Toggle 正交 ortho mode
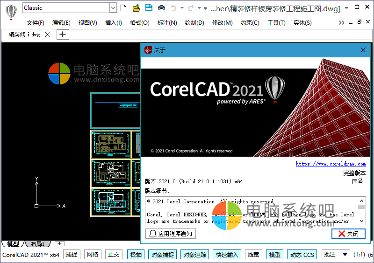Screen dimensions: 374x263 tap(114, 255)
